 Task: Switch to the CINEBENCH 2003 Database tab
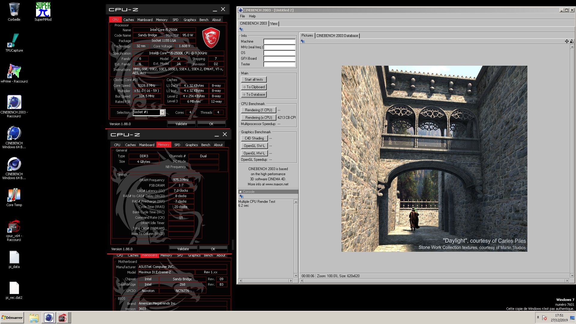(337, 36)
